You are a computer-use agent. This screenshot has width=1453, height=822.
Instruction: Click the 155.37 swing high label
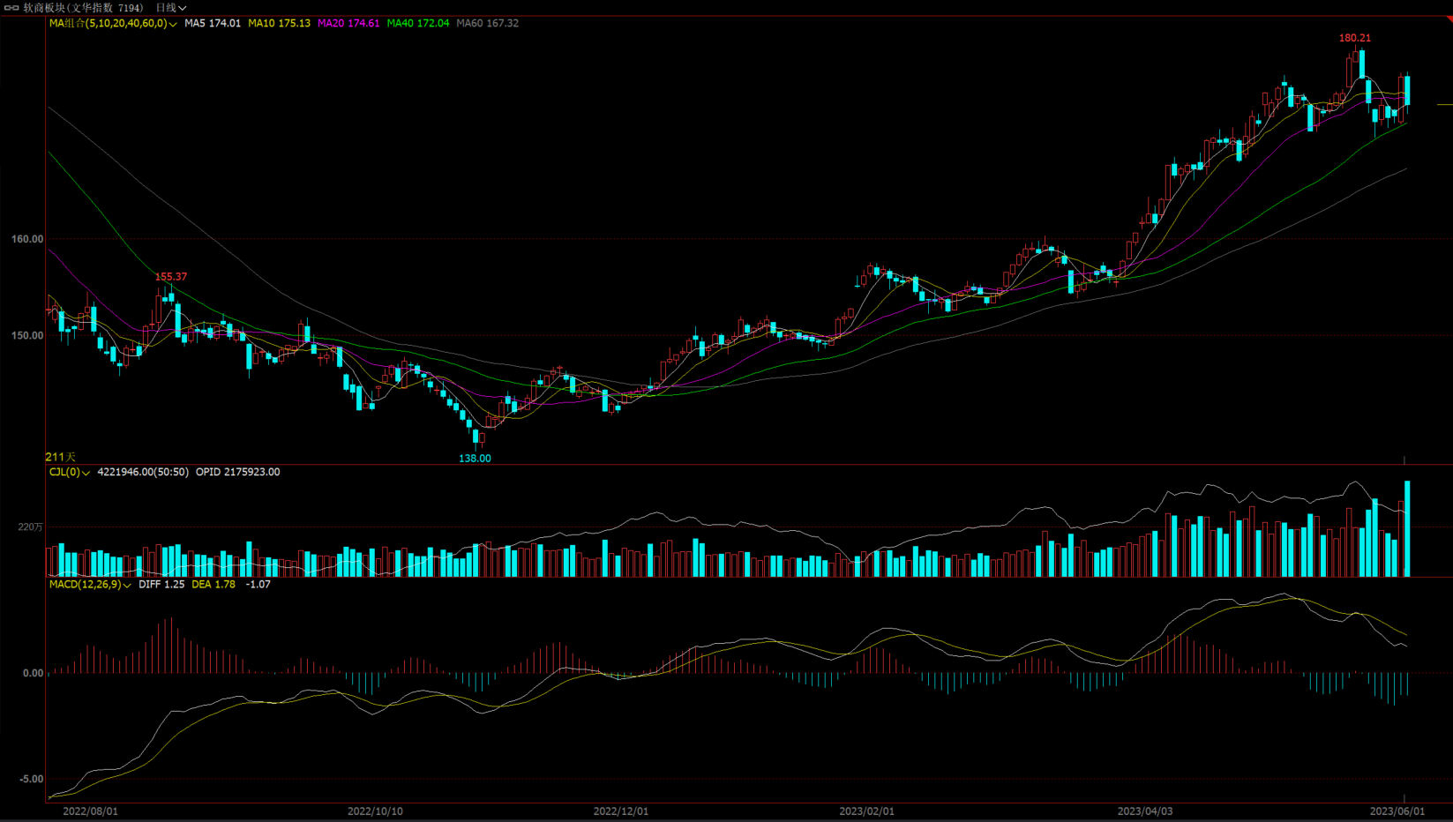(x=171, y=276)
